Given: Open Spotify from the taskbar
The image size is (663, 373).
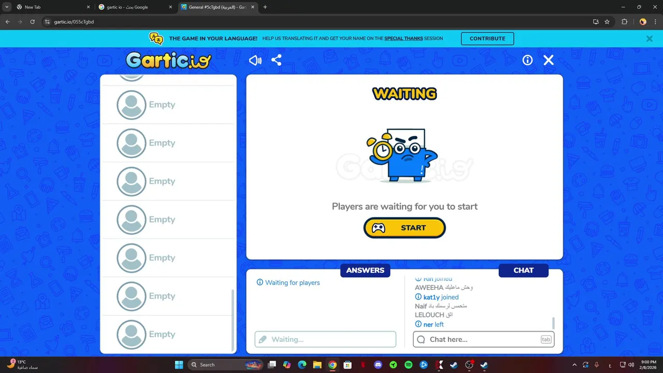Looking at the screenshot, I should point(408,365).
